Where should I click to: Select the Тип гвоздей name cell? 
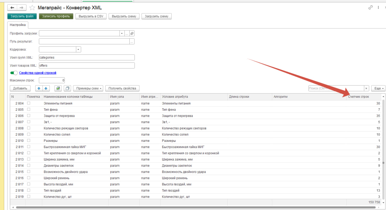click(75, 190)
